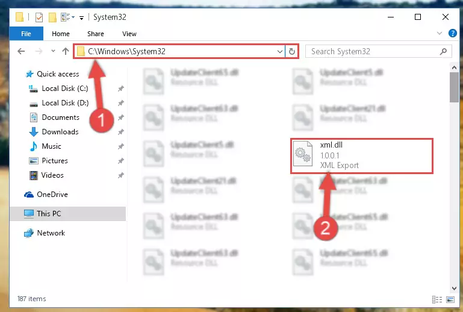
Task: Click the pin icon beside Local Disk (C:)
Action: pyautogui.click(x=121, y=89)
